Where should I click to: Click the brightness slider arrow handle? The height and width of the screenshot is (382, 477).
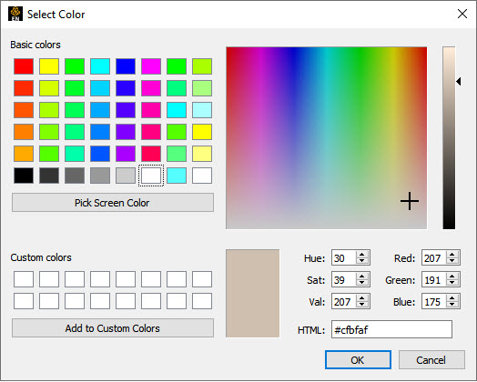click(459, 82)
